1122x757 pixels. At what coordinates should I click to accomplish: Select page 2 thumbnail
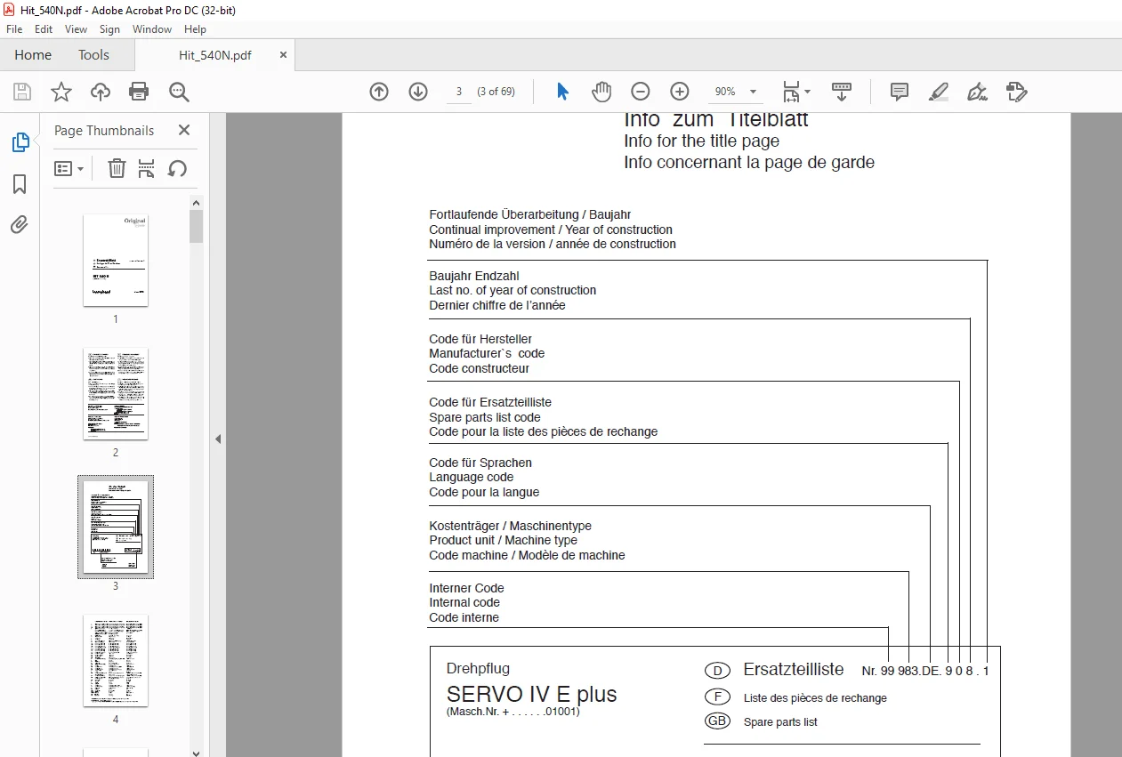pos(116,393)
